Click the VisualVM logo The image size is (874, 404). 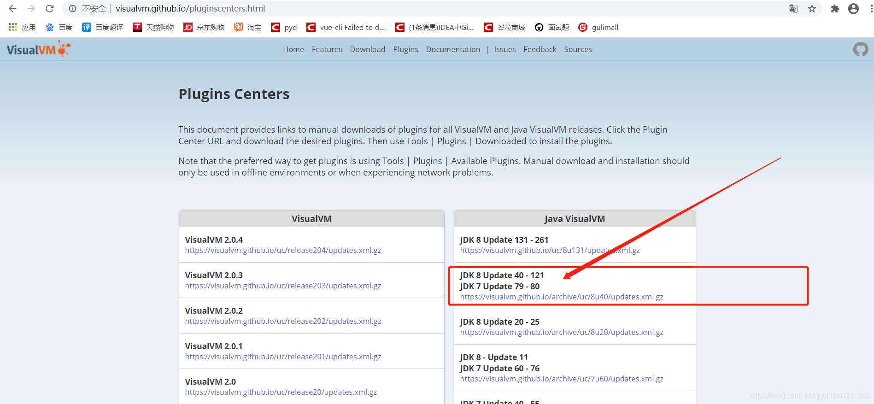(39, 49)
